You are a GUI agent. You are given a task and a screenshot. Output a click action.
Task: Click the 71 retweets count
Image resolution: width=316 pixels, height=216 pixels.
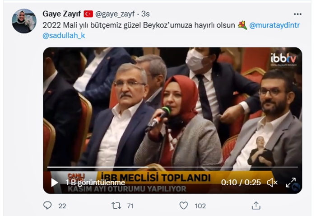click(x=130, y=206)
